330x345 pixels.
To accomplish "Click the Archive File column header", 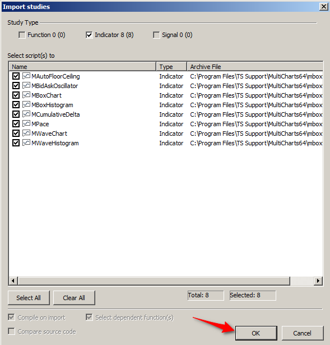I will [x=255, y=66].
